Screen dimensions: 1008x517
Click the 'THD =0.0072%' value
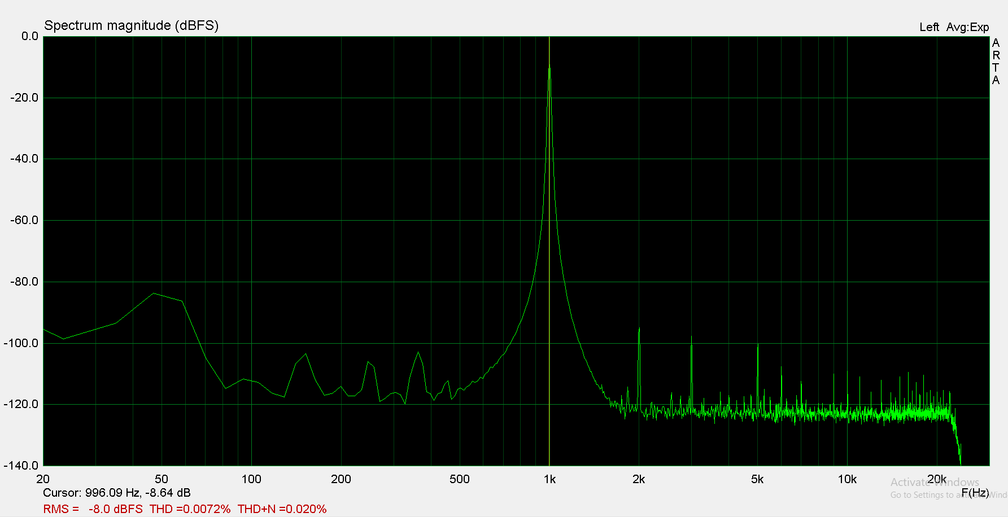[x=190, y=509]
